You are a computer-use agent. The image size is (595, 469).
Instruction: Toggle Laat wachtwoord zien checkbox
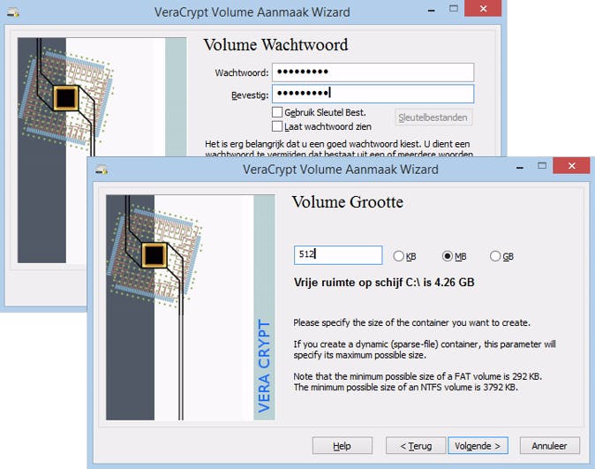(x=277, y=126)
